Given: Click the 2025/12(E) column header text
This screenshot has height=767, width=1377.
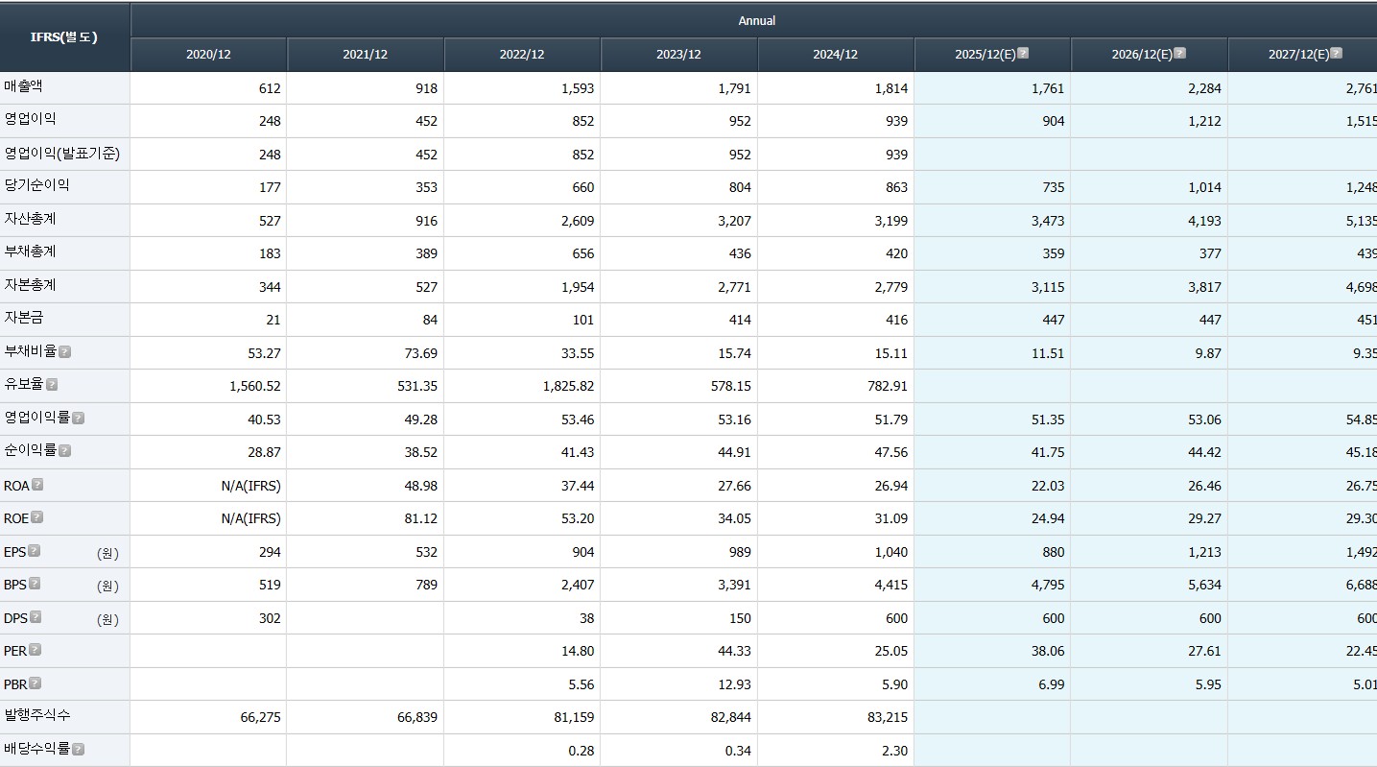Looking at the screenshot, I should [x=985, y=55].
